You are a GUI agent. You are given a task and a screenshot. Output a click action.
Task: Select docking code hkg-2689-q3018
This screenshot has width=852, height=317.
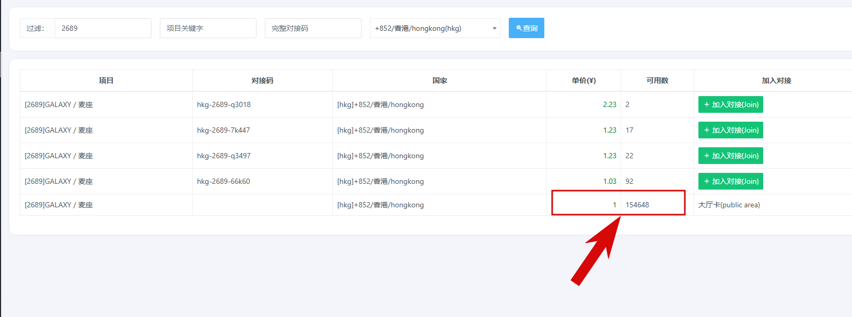[x=224, y=104]
